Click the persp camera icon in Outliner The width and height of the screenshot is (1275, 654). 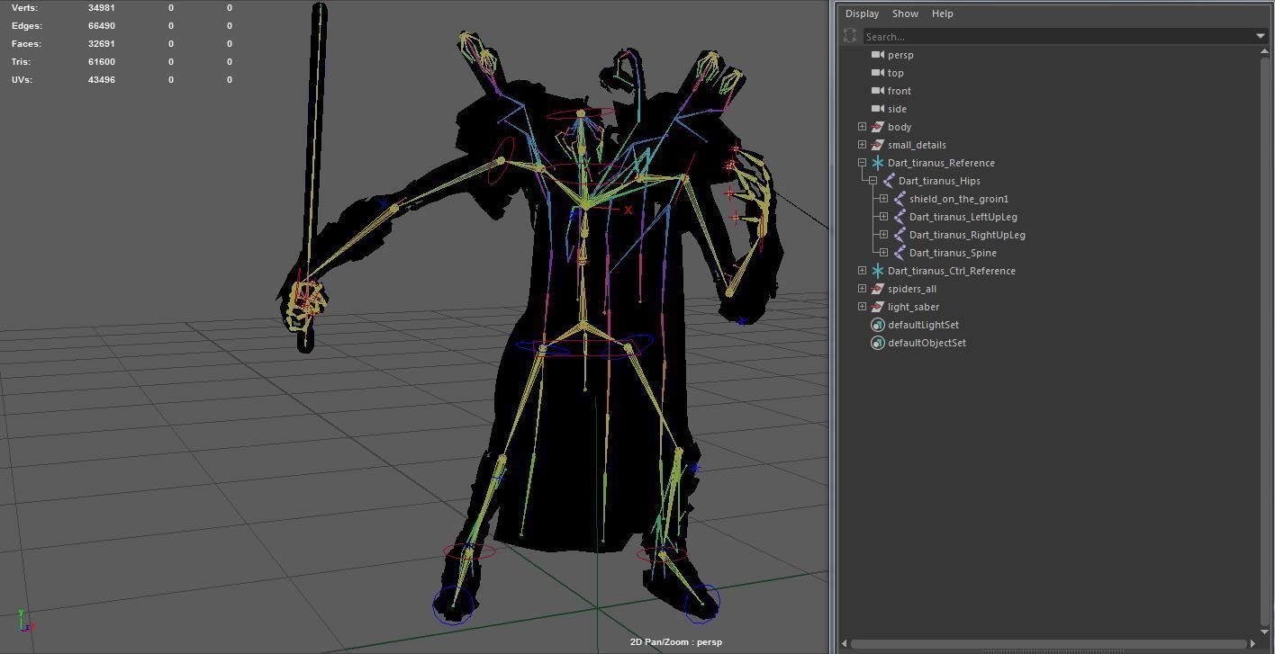877,55
